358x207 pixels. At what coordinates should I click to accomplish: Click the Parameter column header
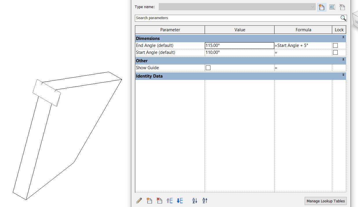tap(170, 30)
